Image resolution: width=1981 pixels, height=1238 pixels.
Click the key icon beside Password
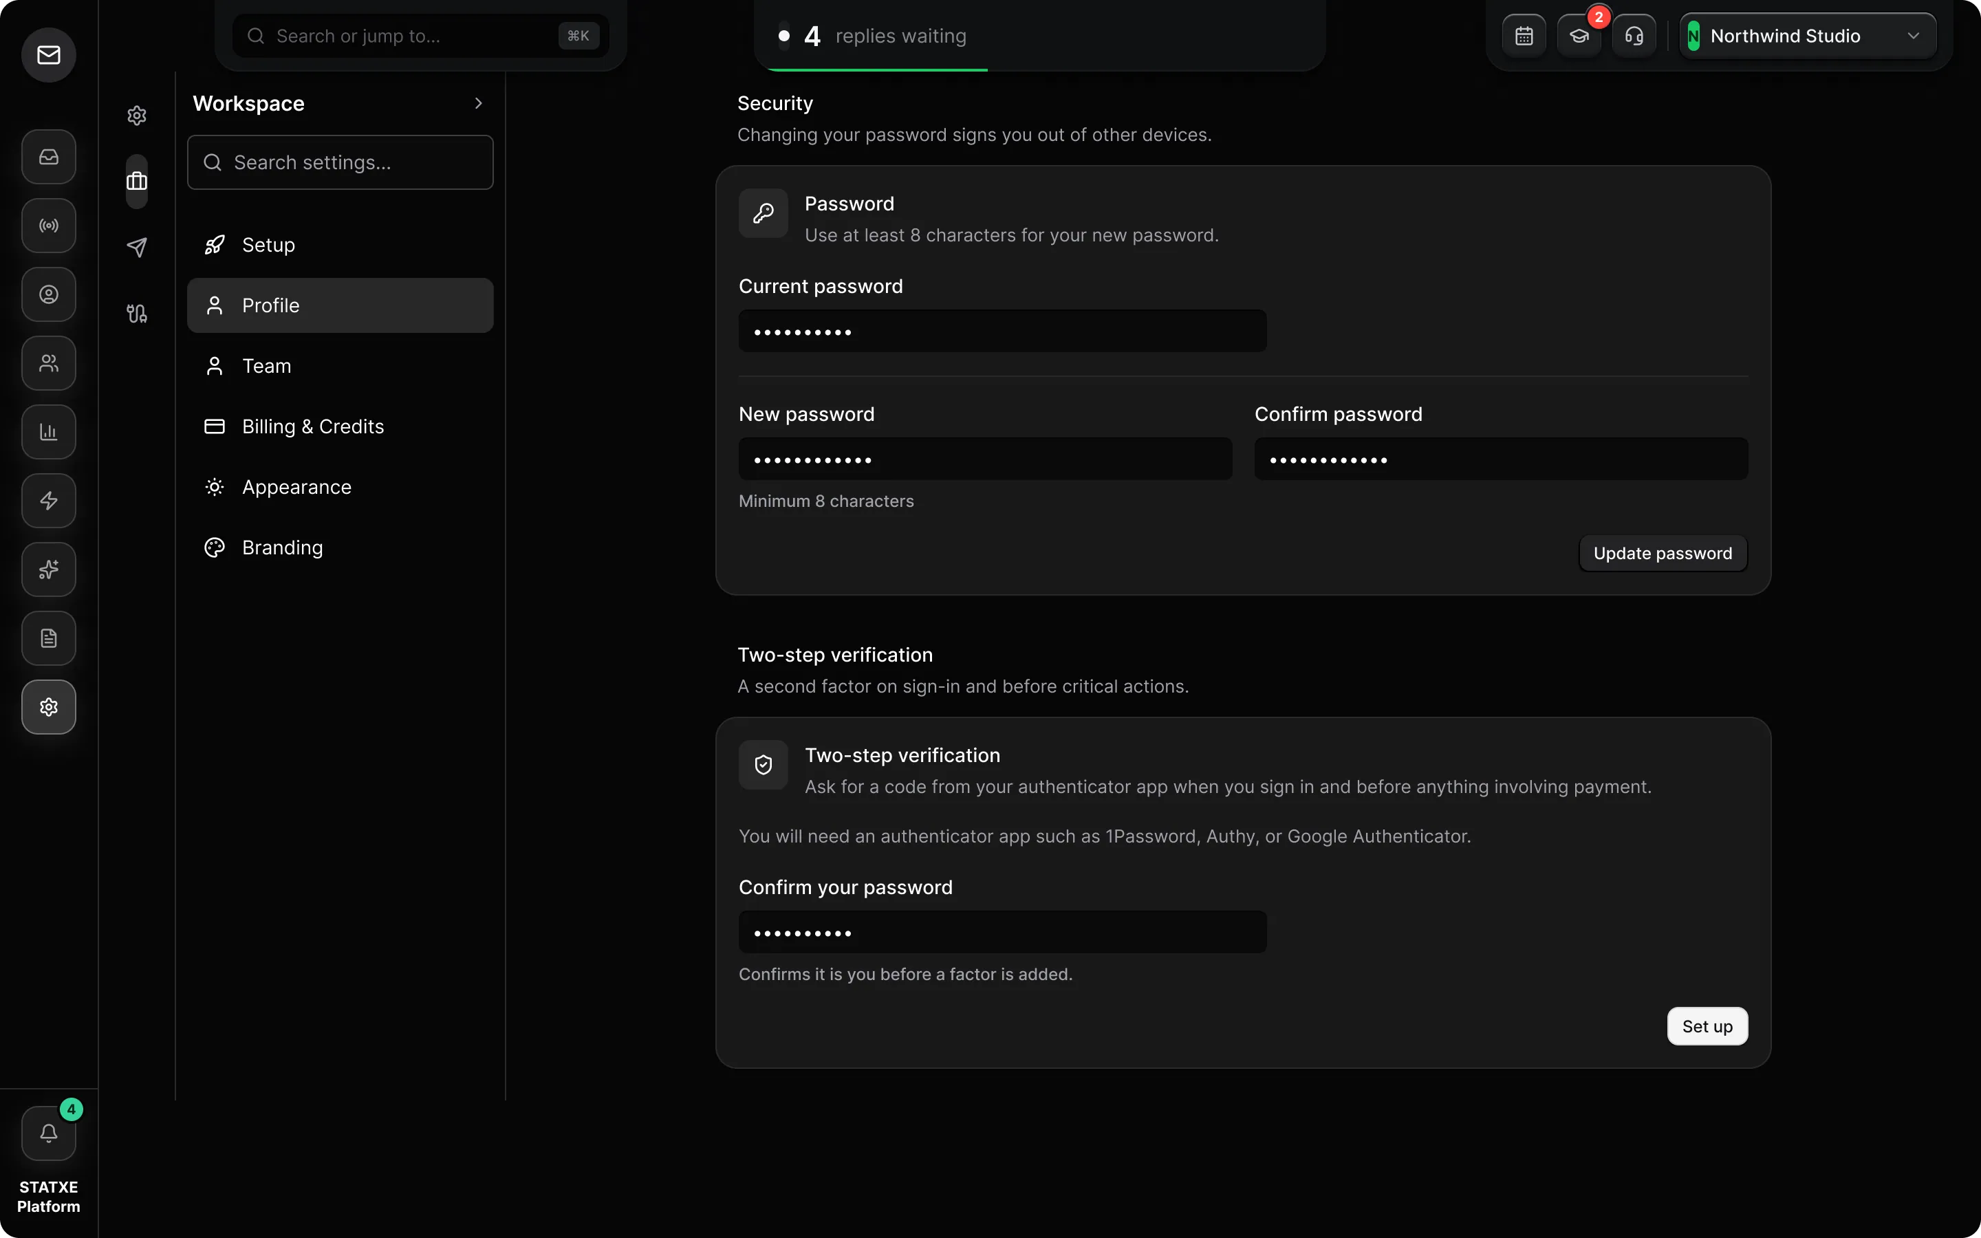[x=763, y=214]
